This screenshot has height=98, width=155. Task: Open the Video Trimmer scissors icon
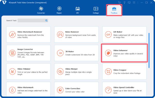(x=12, y=71)
